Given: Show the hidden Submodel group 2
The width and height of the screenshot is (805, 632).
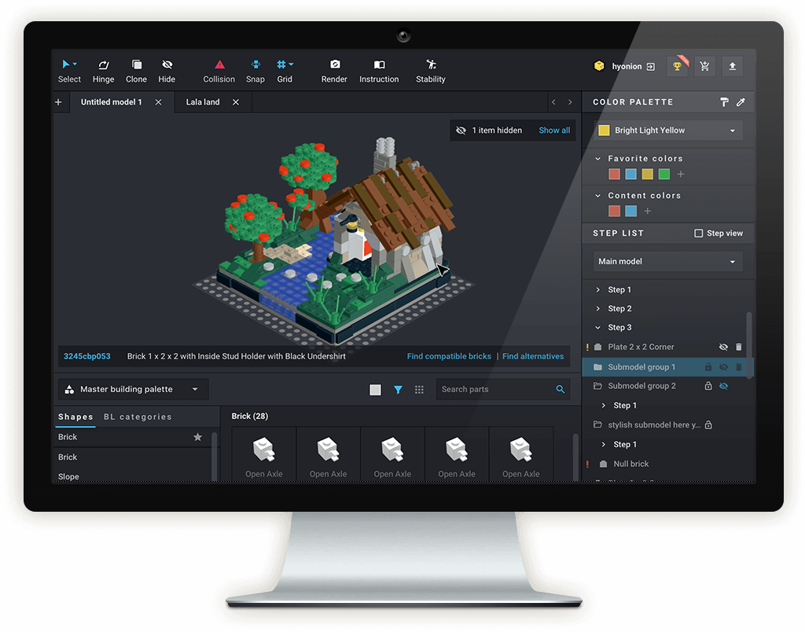Looking at the screenshot, I should point(725,386).
